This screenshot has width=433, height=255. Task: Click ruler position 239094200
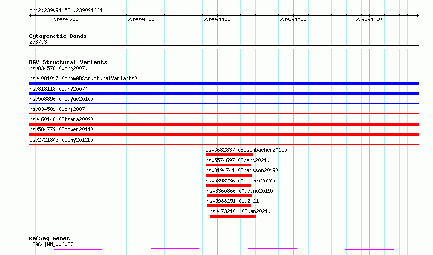[66, 19]
